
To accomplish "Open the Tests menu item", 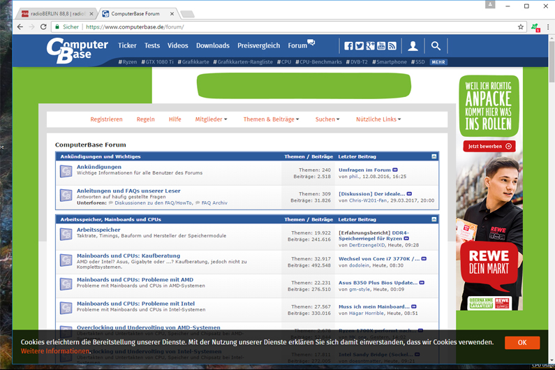I will coord(152,45).
